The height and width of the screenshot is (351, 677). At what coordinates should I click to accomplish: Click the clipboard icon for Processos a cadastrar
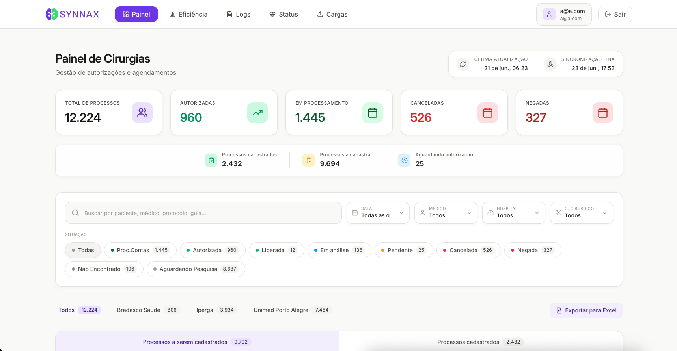[x=309, y=160]
